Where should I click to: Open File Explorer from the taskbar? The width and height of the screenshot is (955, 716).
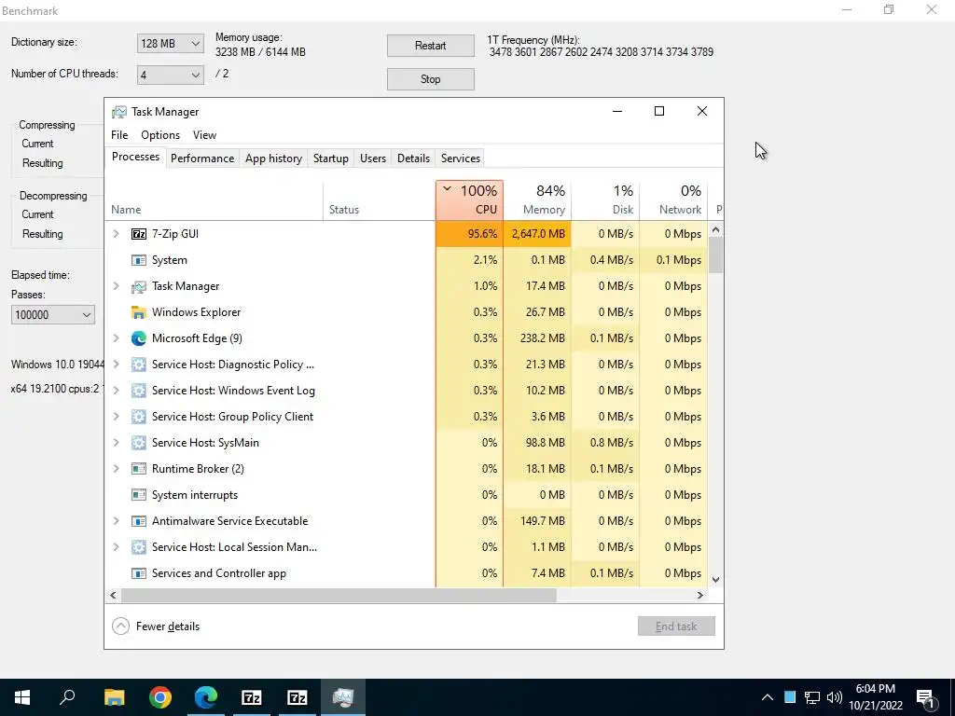114,697
